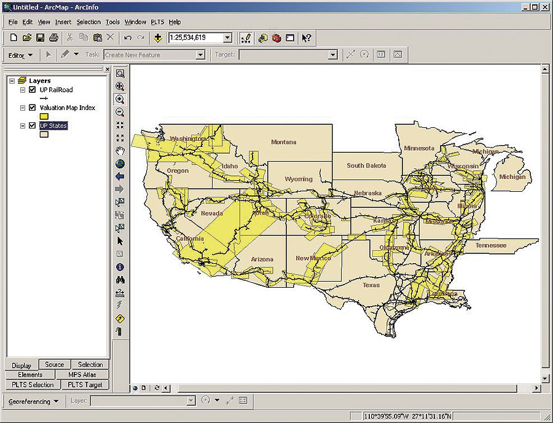Click the Paste clipboard icon

coord(97,38)
